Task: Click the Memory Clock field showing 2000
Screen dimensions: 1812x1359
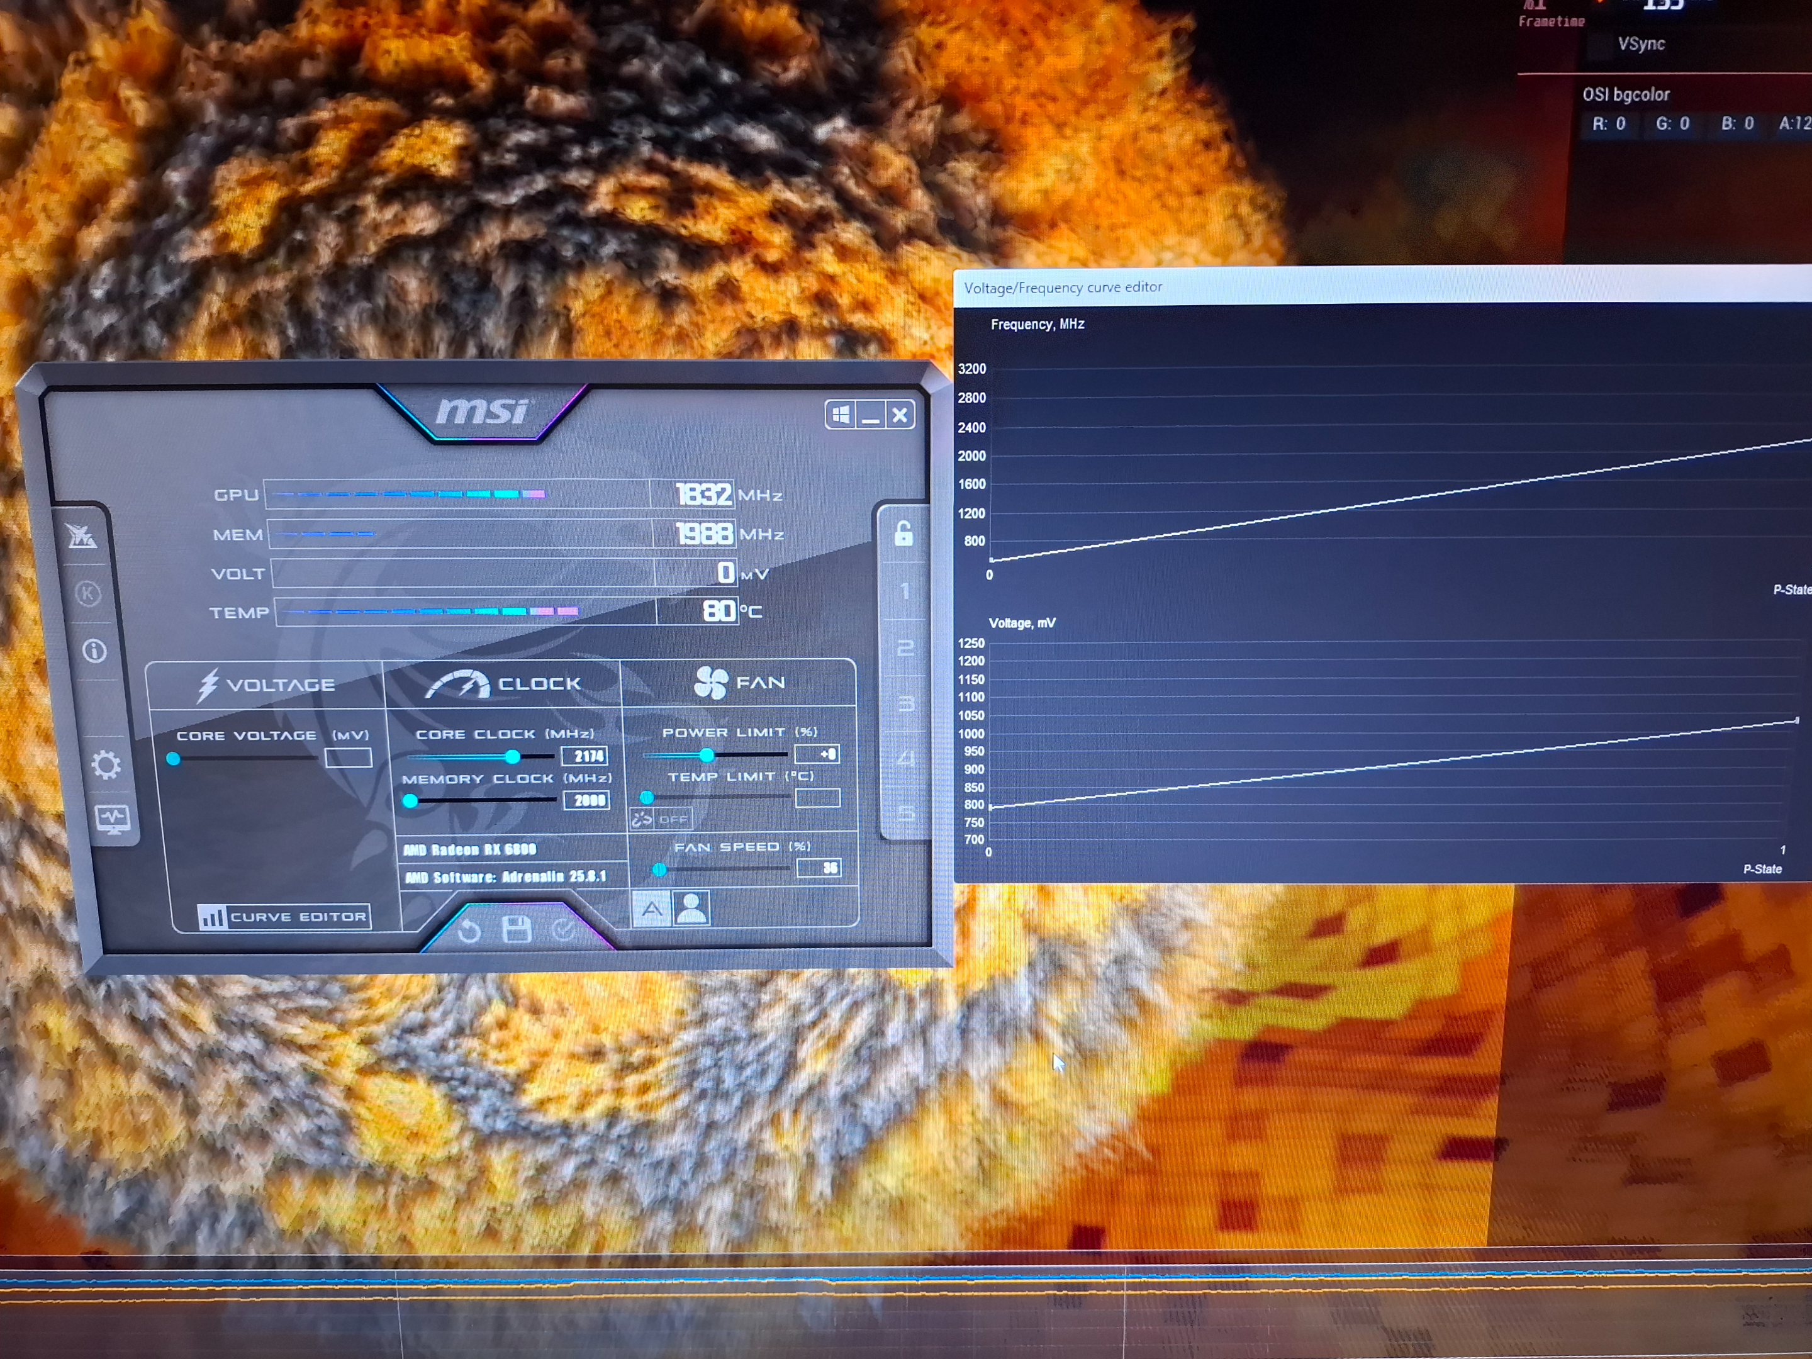Action: pyautogui.click(x=586, y=800)
